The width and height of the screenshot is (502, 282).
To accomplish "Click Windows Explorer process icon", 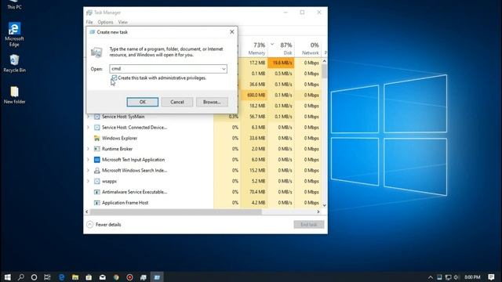I will coord(96,138).
